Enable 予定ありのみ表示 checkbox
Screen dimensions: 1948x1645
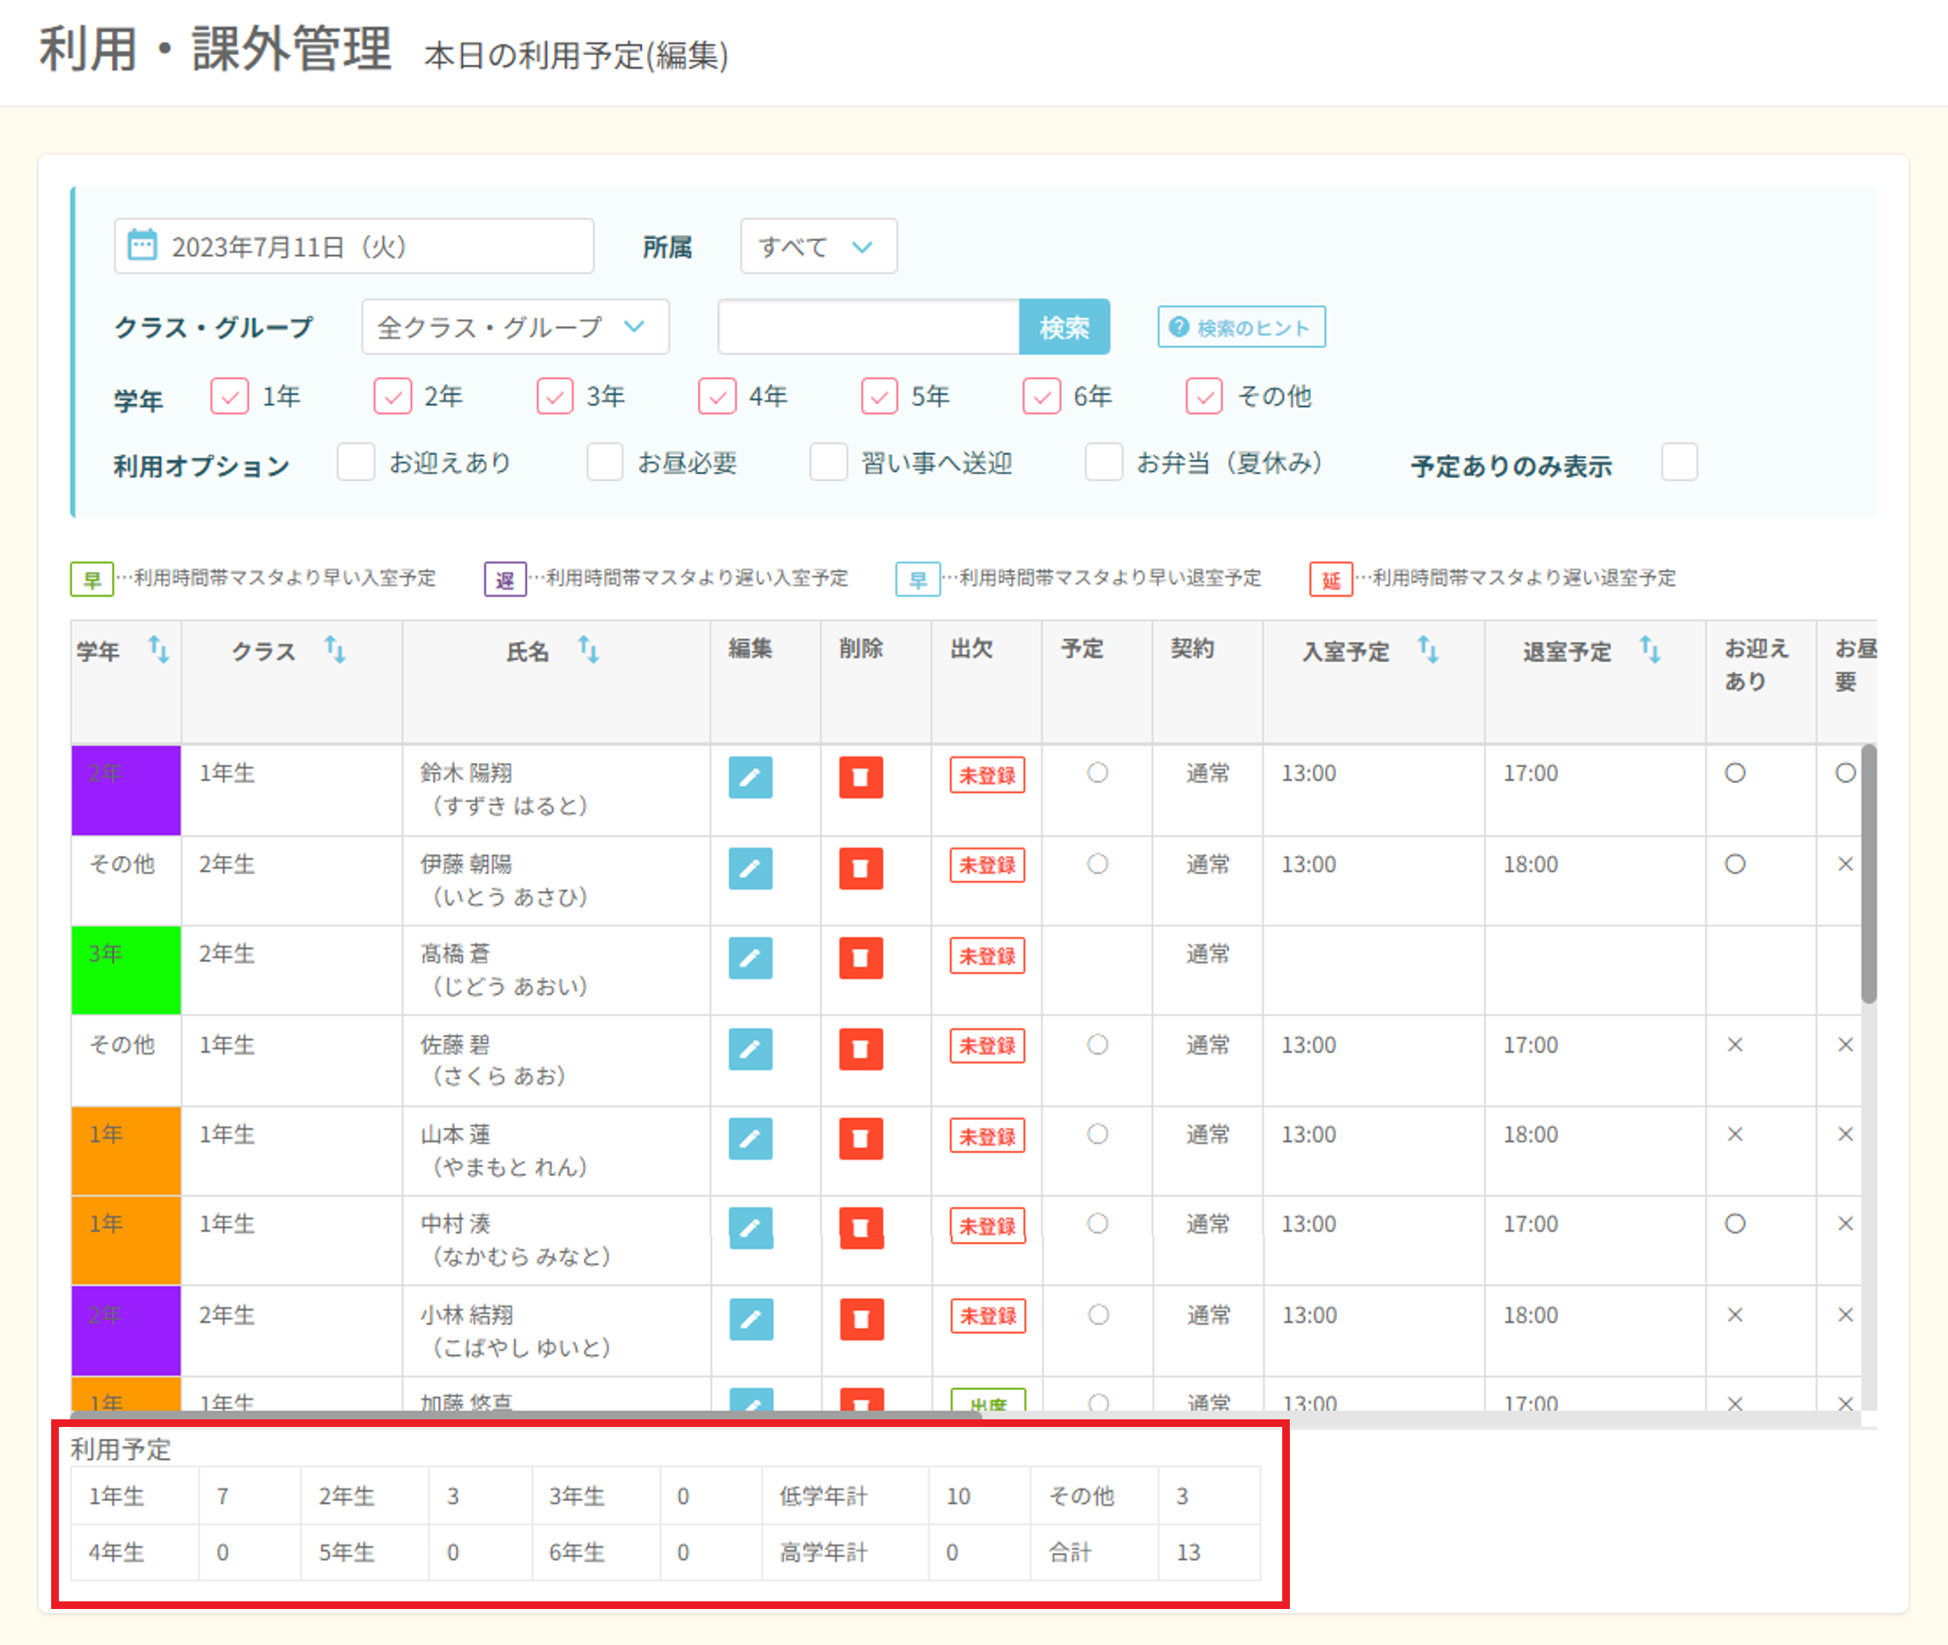point(1680,462)
